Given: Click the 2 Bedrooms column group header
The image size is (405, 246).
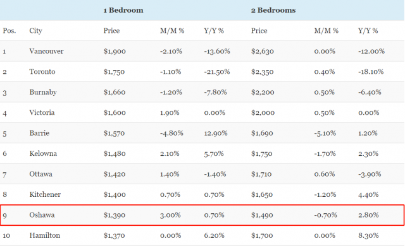Looking at the screenshot, I should [273, 10].
